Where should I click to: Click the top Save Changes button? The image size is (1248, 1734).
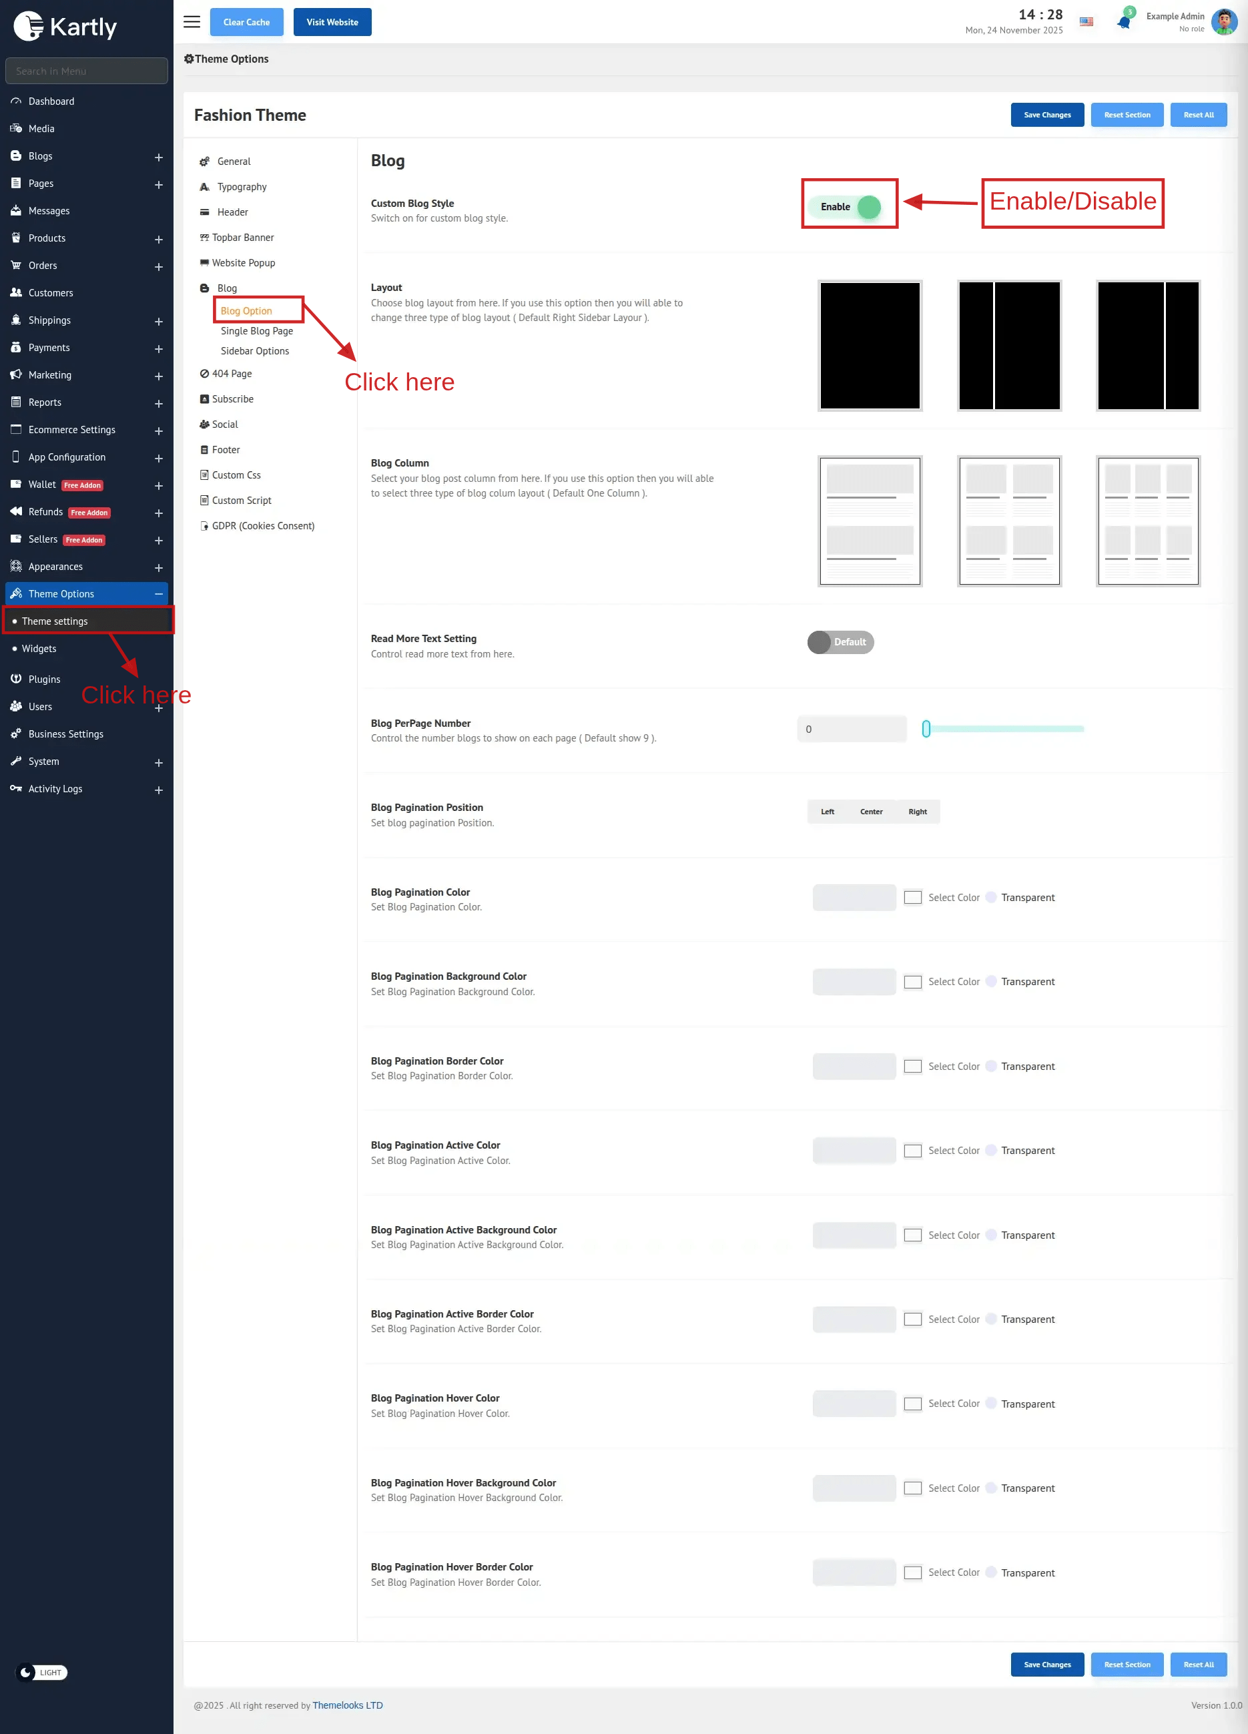(x=1047, y=115)
